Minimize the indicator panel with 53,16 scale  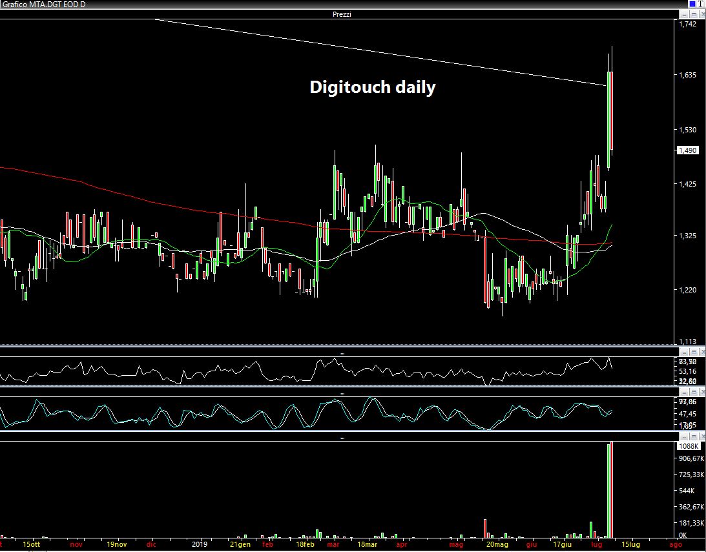[685, 352]
